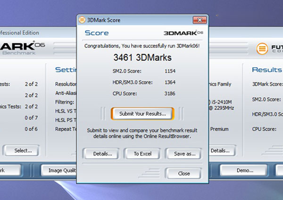Image resolution: width=283 pixels, height=200 pixels.
Task: Click the '0 of 6' tests value
Action: [31, 129]
